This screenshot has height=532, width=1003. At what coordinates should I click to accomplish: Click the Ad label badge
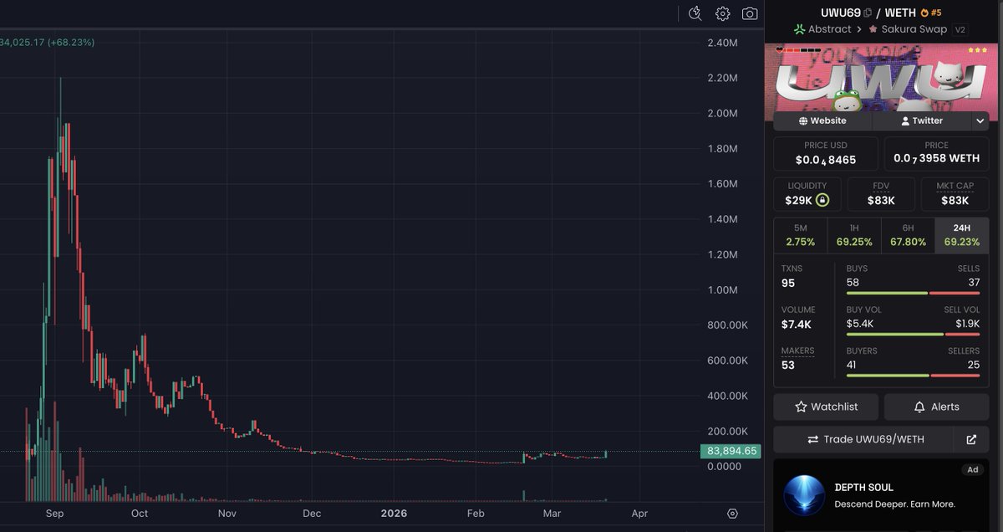point(973,469)
